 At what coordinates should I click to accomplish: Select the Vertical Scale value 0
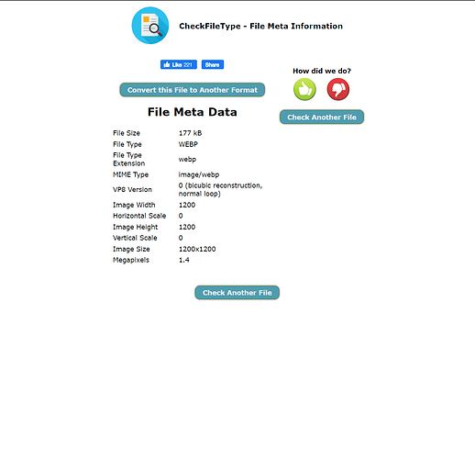pyautogui.click(x=181, y=238)
